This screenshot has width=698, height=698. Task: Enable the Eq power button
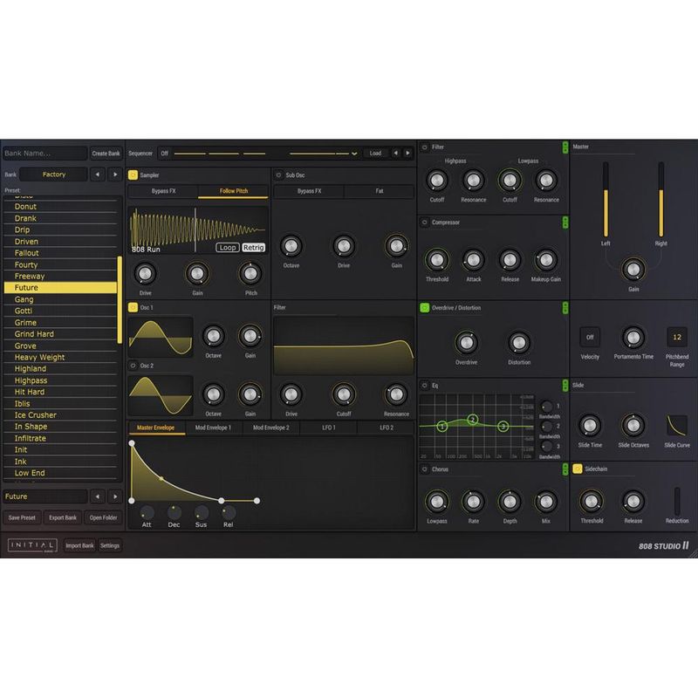pos(425,385)
